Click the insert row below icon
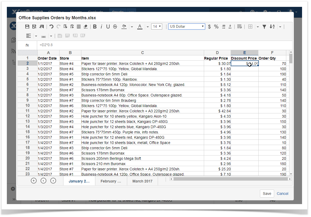311x217 pixels. tap(67, 36)
